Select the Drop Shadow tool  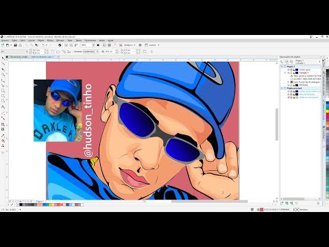3,124
